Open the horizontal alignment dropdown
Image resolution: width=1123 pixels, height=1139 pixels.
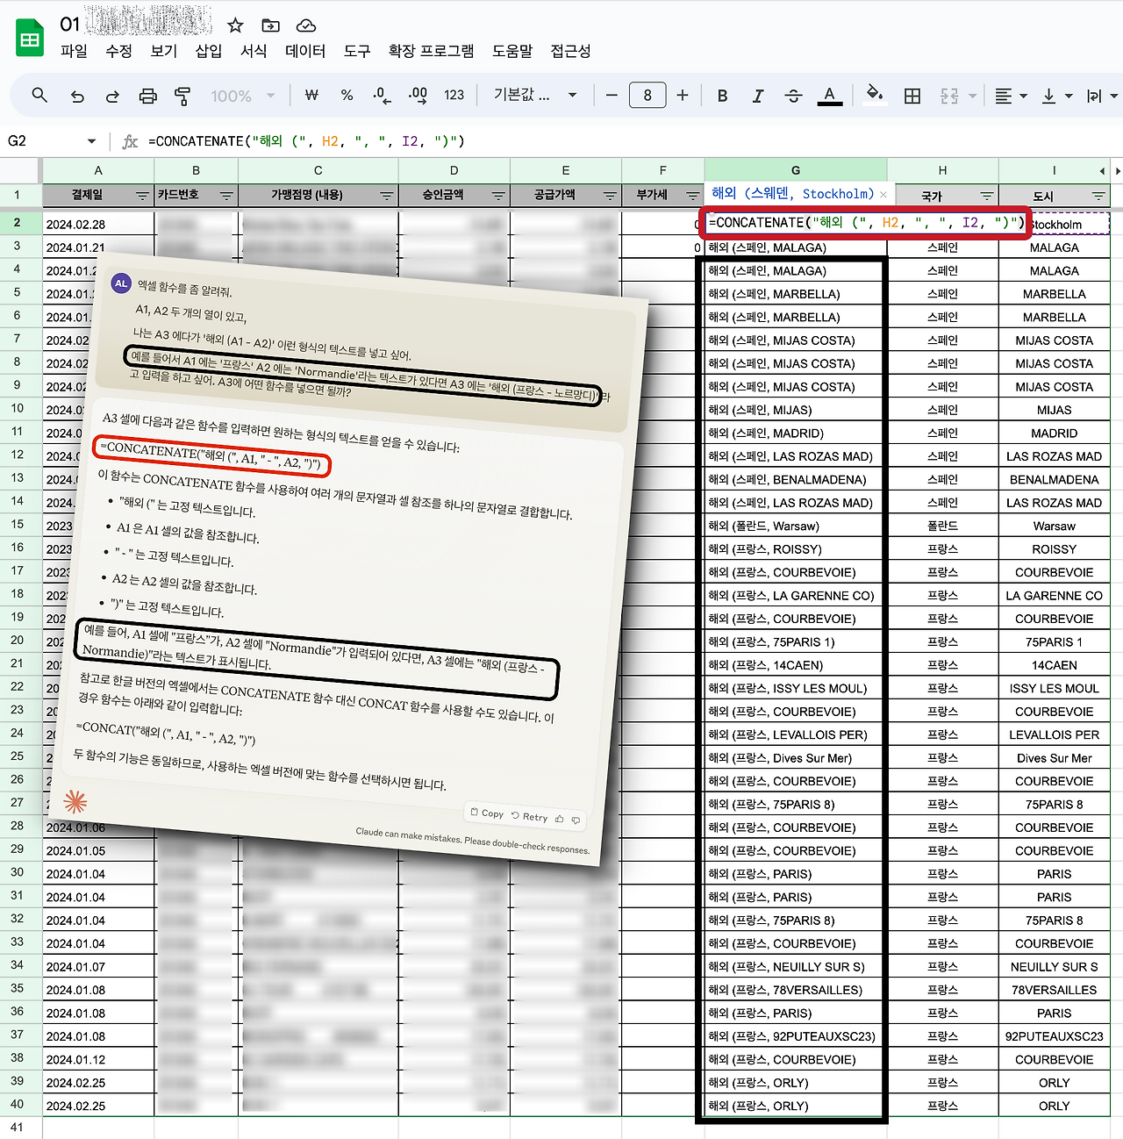pyautogui.click(x=1010, y=95)
